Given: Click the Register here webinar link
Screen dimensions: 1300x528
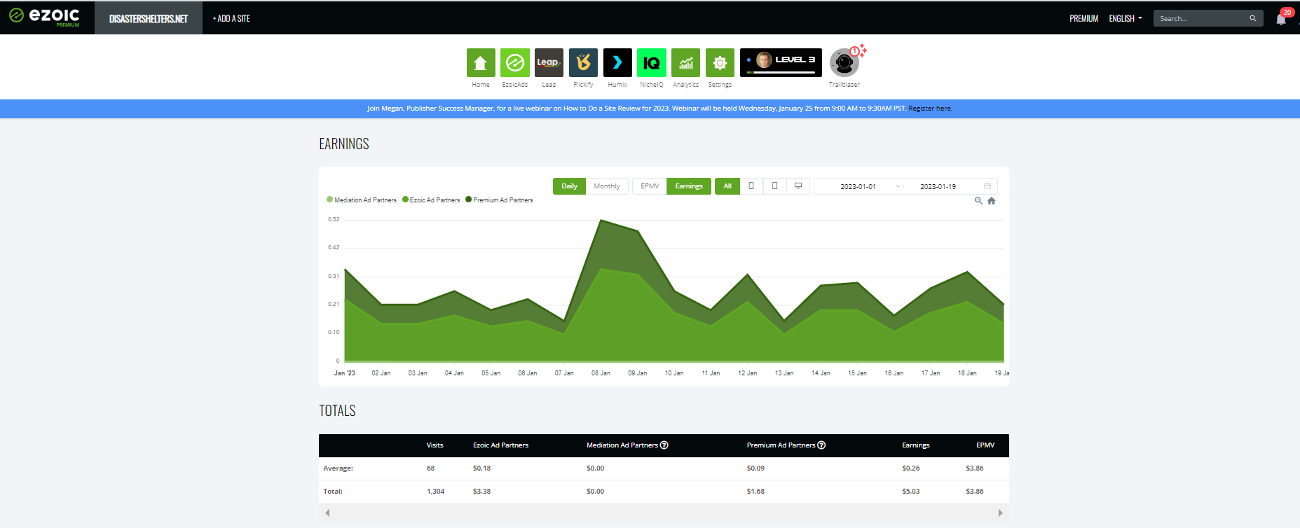Looking at the screenshot, I should point(930,109).
